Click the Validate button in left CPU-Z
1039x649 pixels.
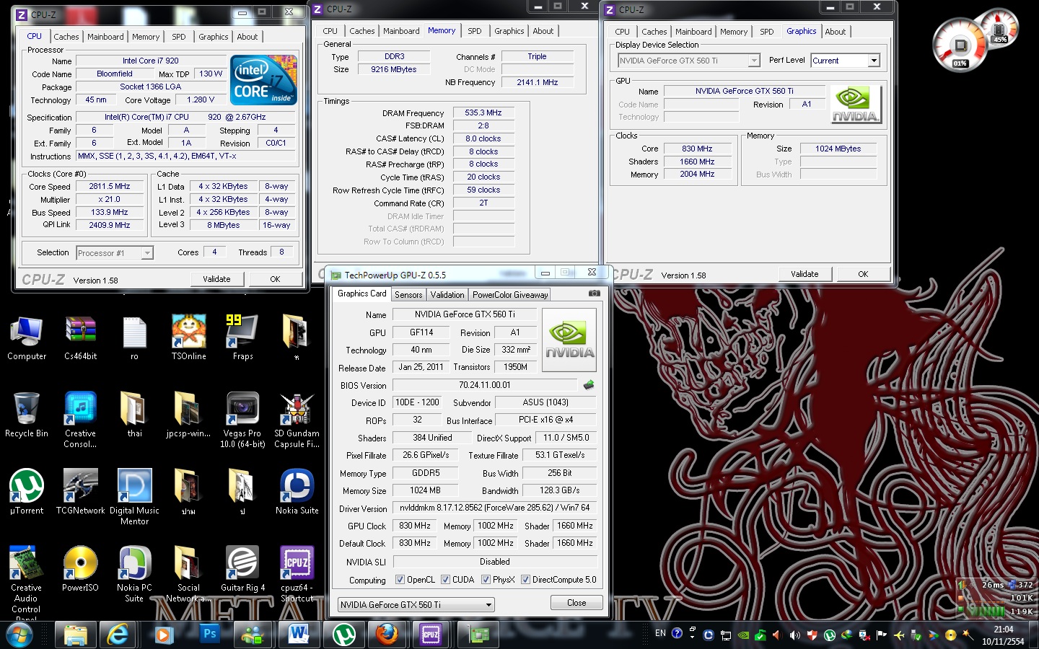tap(216, 279)
